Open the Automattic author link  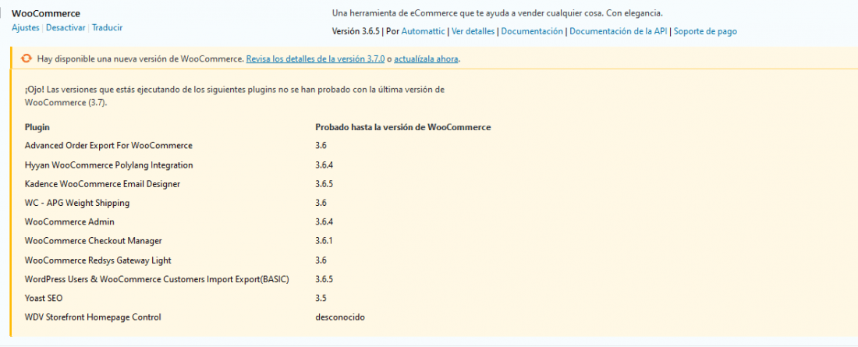(423, 32)
